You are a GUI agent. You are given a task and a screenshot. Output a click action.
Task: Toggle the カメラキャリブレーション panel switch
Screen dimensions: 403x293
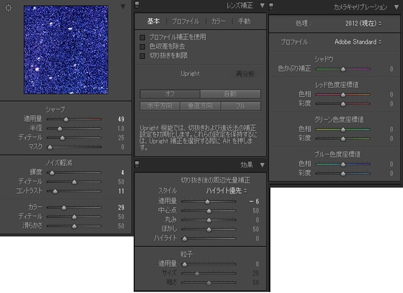click(271, 6)
